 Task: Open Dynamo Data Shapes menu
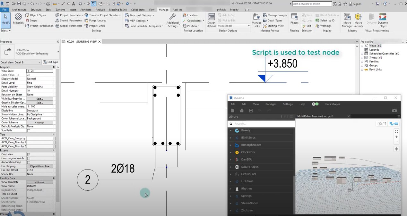pyautogui.click(x=333, y=104)
